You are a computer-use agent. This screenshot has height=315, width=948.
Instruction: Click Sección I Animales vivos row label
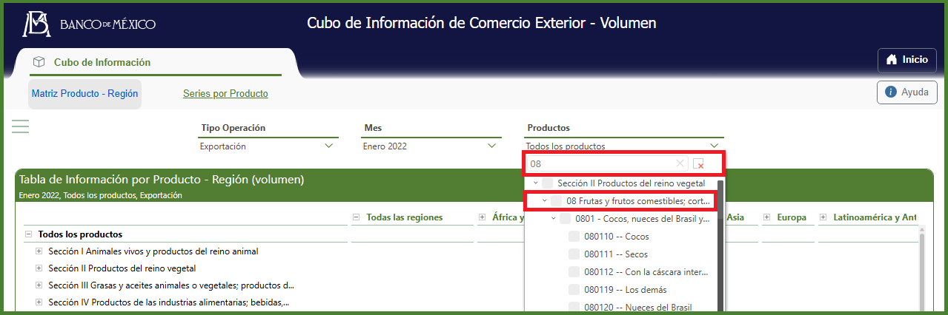tap(153, 251)
